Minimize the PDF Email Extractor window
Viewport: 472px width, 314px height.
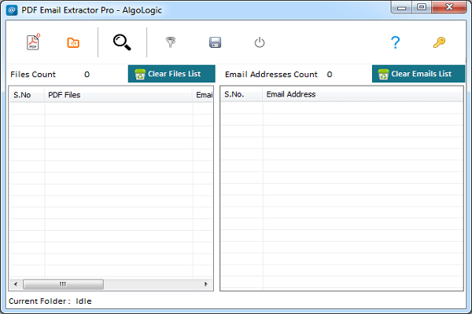(x=401, y=7)
